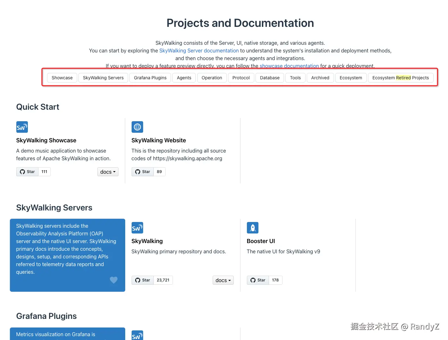Open SkyWalking stargazers count 23,721
Image resolution: width=448 pixels, height=340 pixels.
[x=163, y=280]
